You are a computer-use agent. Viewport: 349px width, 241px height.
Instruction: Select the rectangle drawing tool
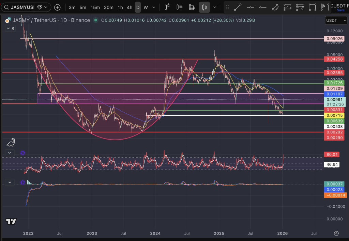[x=312, y=7]
